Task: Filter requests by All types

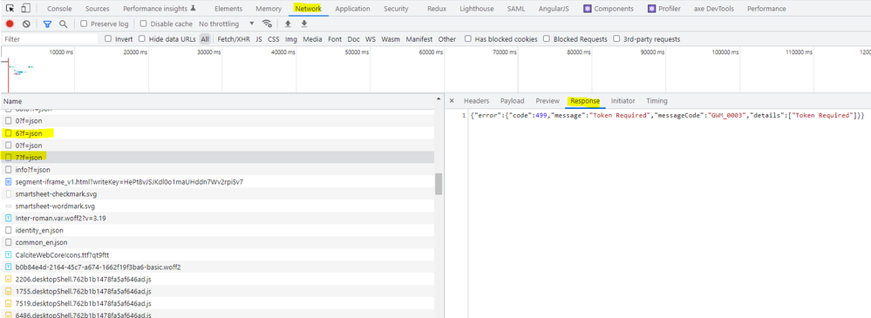Action: 206,39
